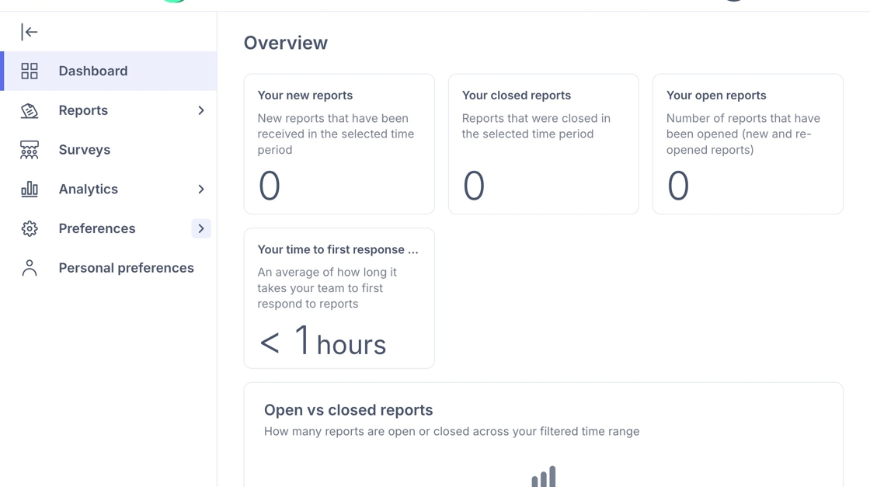Select the Your open reports card title
870x487 pixels.
(x=715, y=96)
